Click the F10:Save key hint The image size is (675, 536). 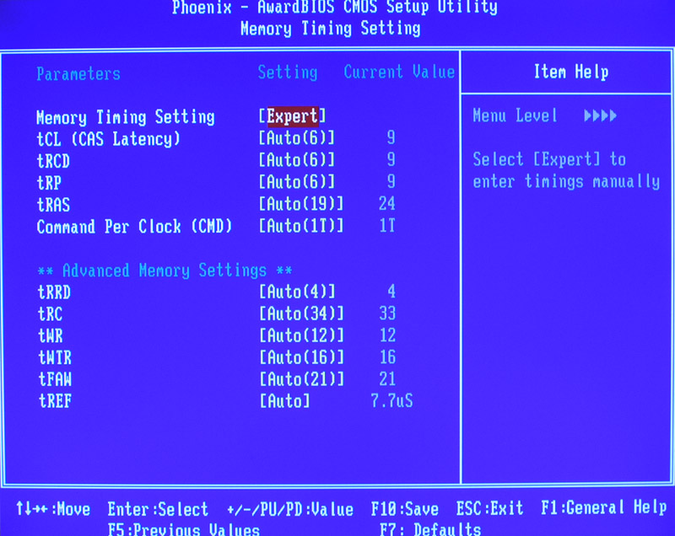click(405, 509)
